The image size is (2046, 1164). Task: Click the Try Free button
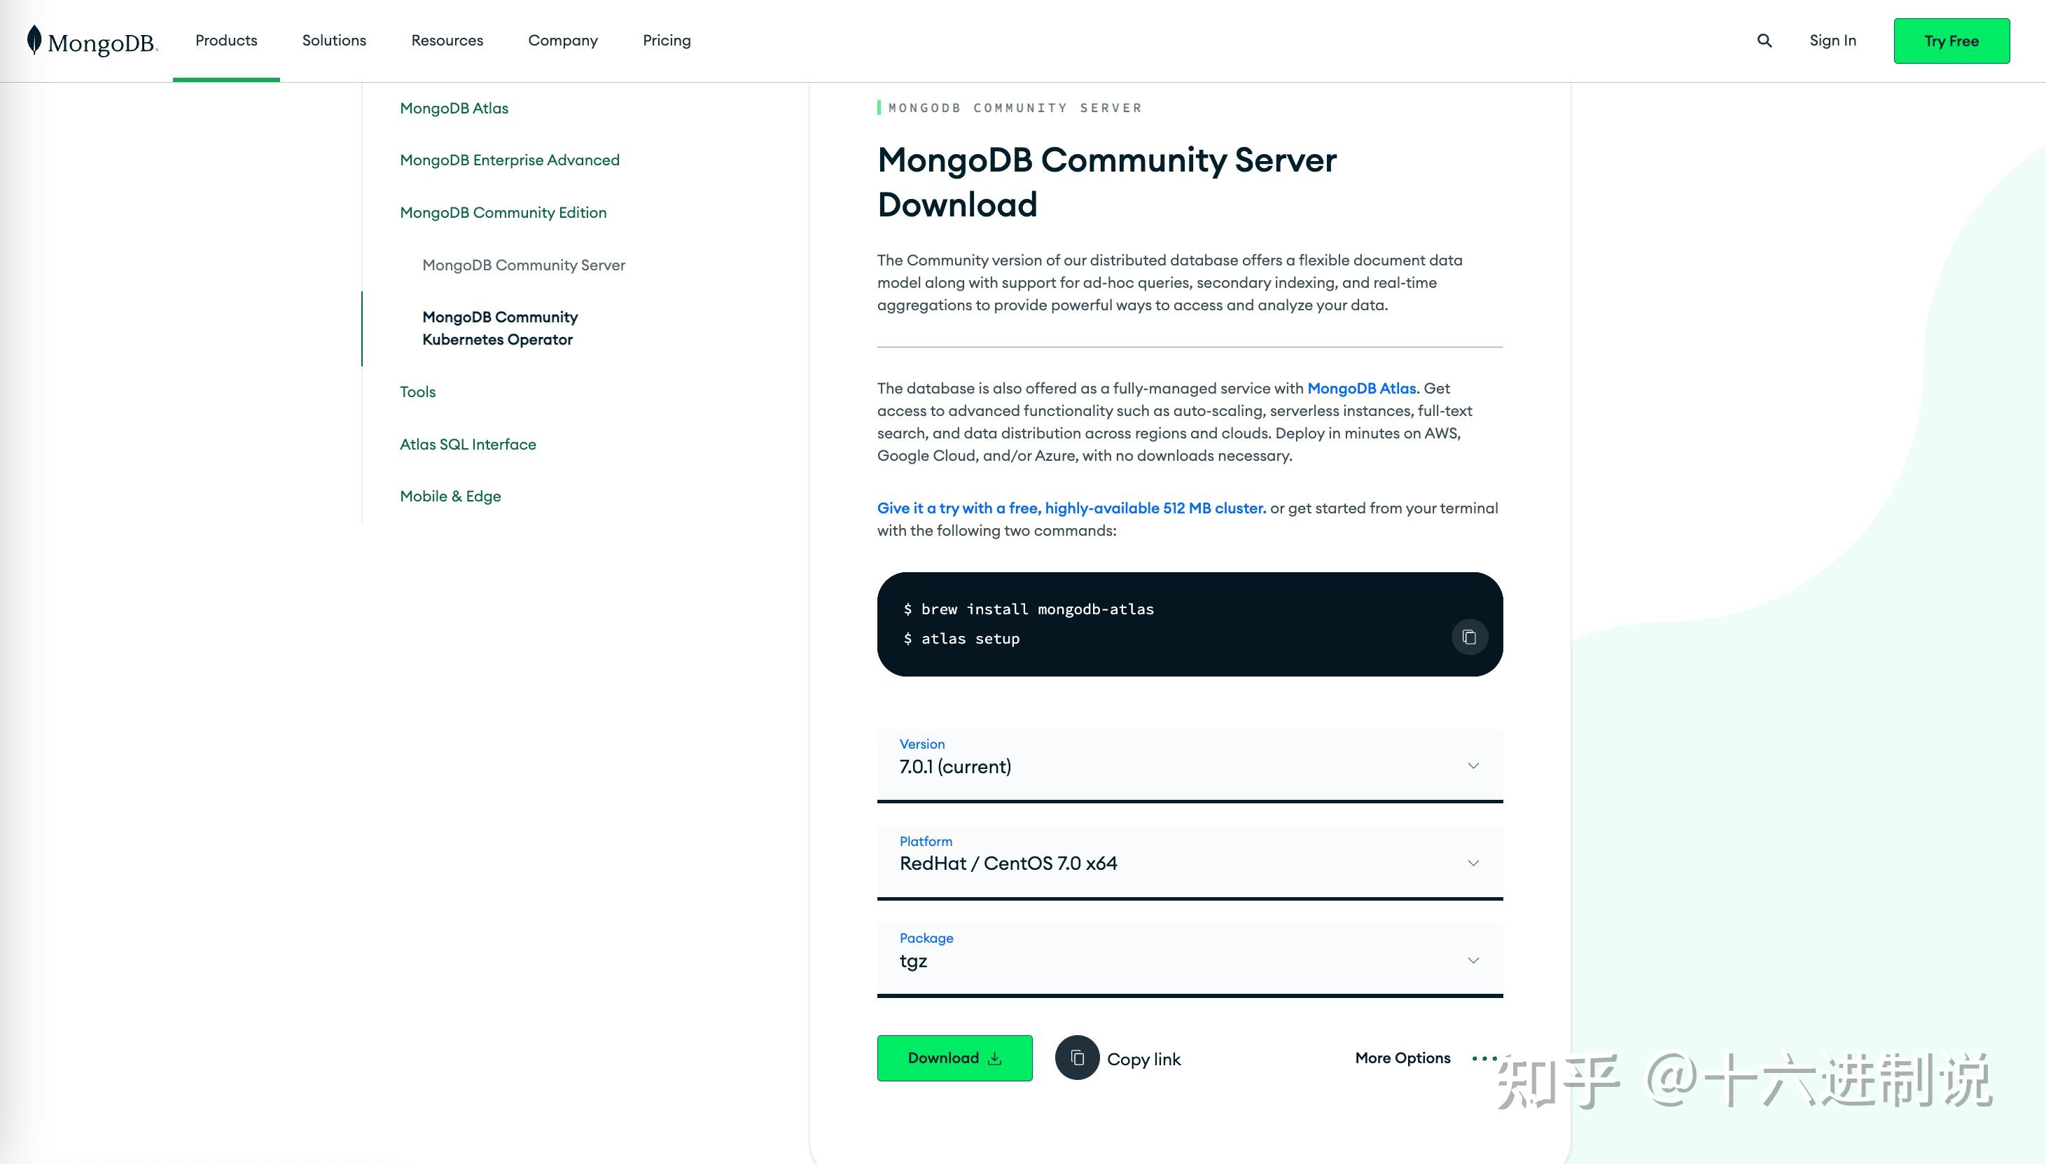pyautogui.click(x=1951, y=40)
